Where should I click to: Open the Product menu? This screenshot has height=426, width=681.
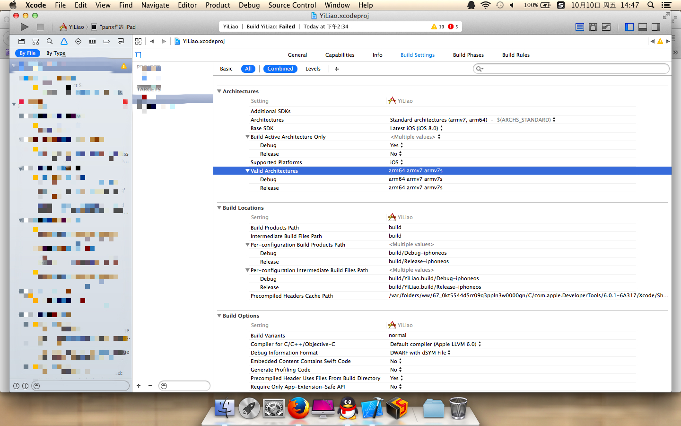click(218, 5)
